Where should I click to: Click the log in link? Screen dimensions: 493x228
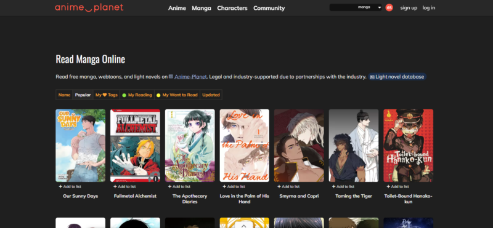click(x=429, y=8)
